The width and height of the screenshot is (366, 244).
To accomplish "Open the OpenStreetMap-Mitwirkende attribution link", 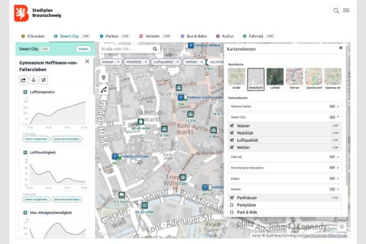I will point(325,235).
